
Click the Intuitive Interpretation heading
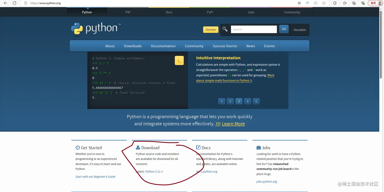(x=218, y=58)
